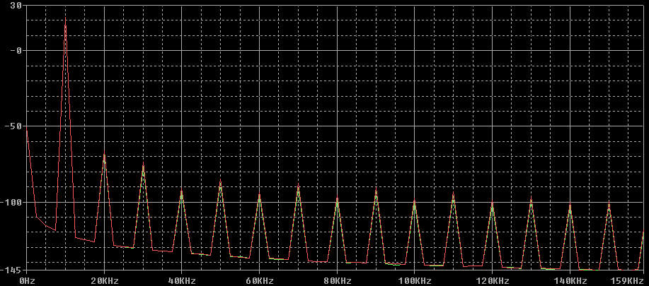The image size is (649, 286).
Task: Select the 60KHz label on the X axis
Action: (260, 281)
